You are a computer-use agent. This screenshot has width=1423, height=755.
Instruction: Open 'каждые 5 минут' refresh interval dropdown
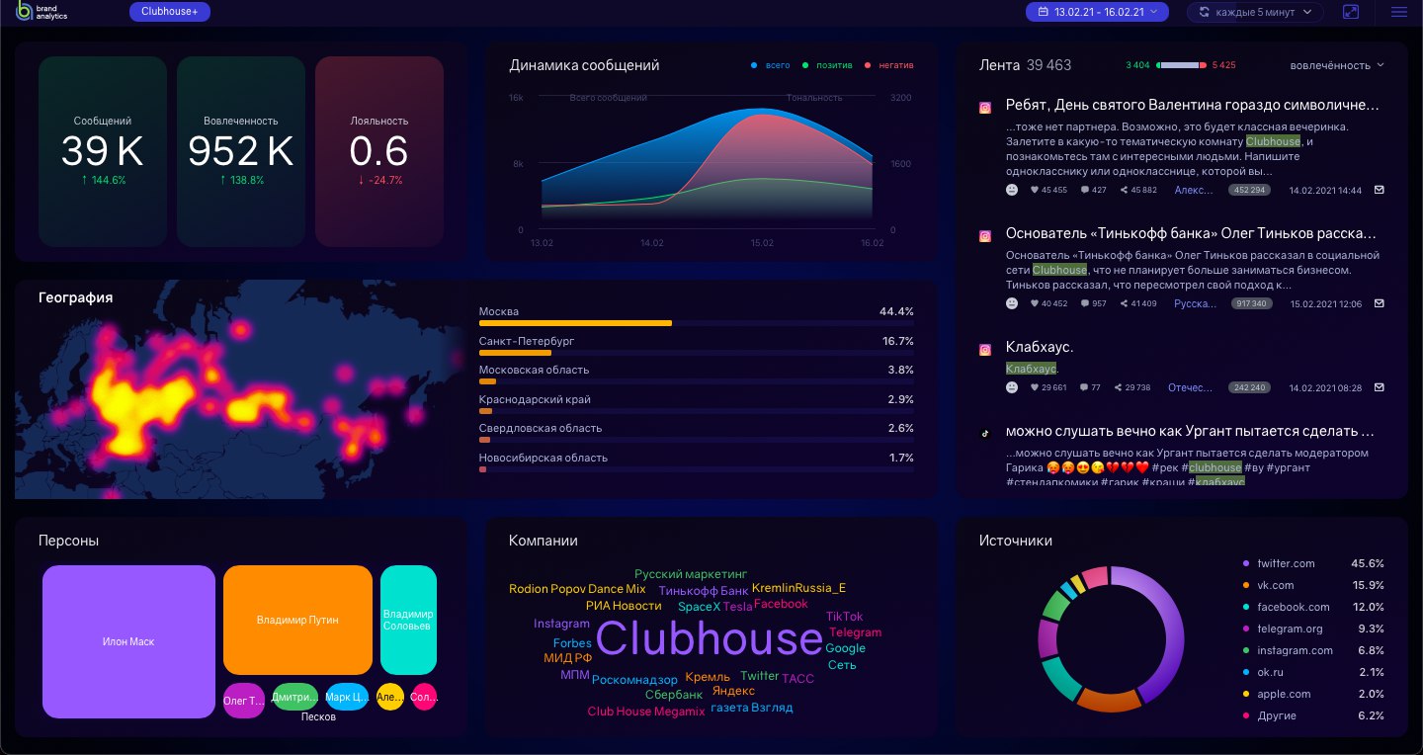tap(1255, 12)
